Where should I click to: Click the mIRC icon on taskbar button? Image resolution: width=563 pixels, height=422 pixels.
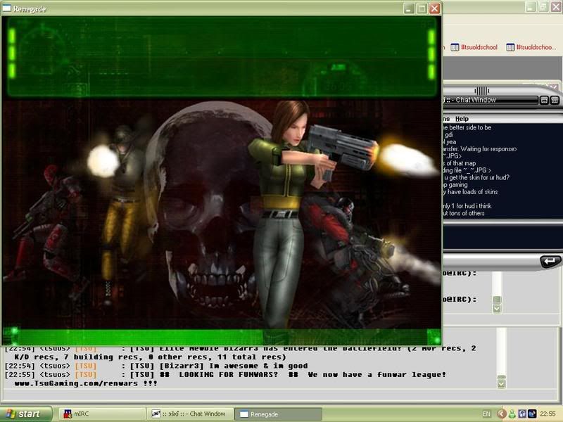point(68,414)
